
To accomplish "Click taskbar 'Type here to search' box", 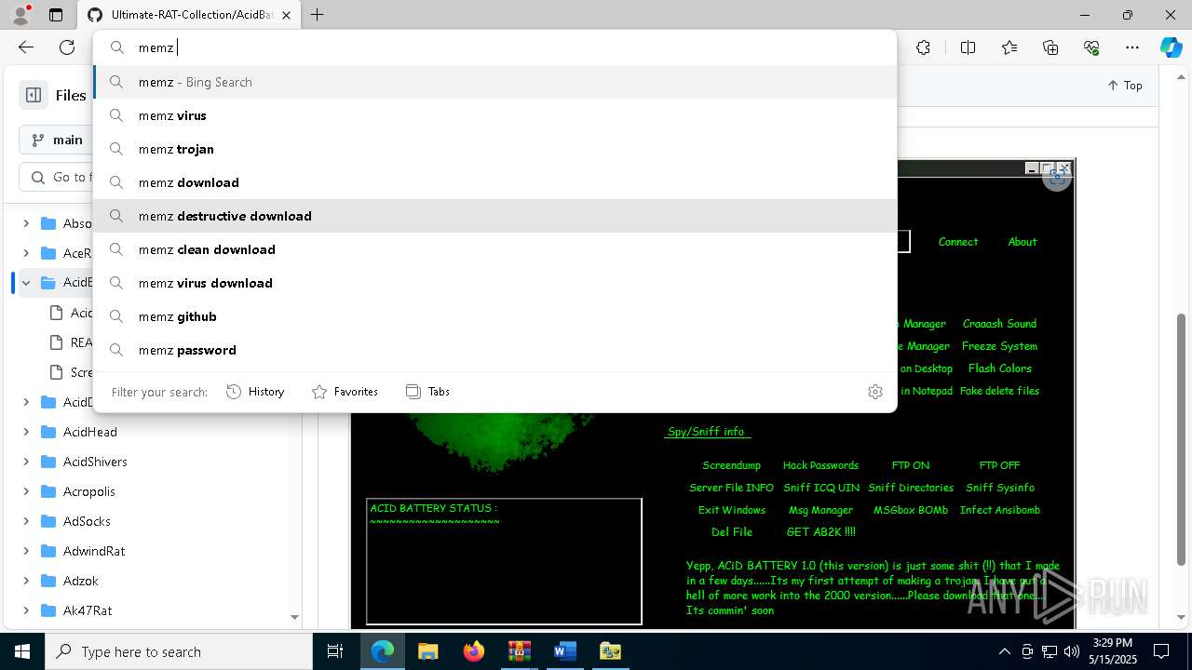I will click(179, 651).
